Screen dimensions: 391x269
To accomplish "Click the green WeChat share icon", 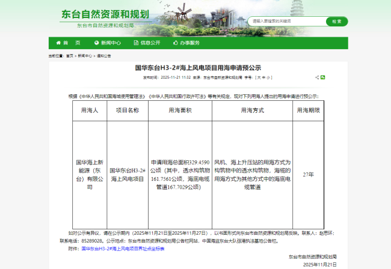I will (322, 77).
